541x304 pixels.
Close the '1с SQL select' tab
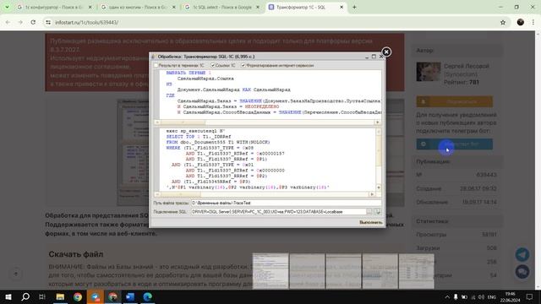[x=258, y=8]
